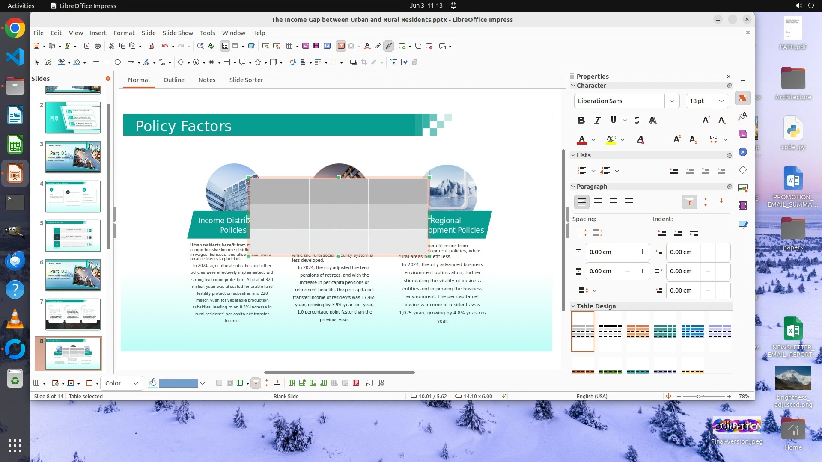Click the Strikethrough icon in Character panel
822x462 pixels.
pos(637,120)
